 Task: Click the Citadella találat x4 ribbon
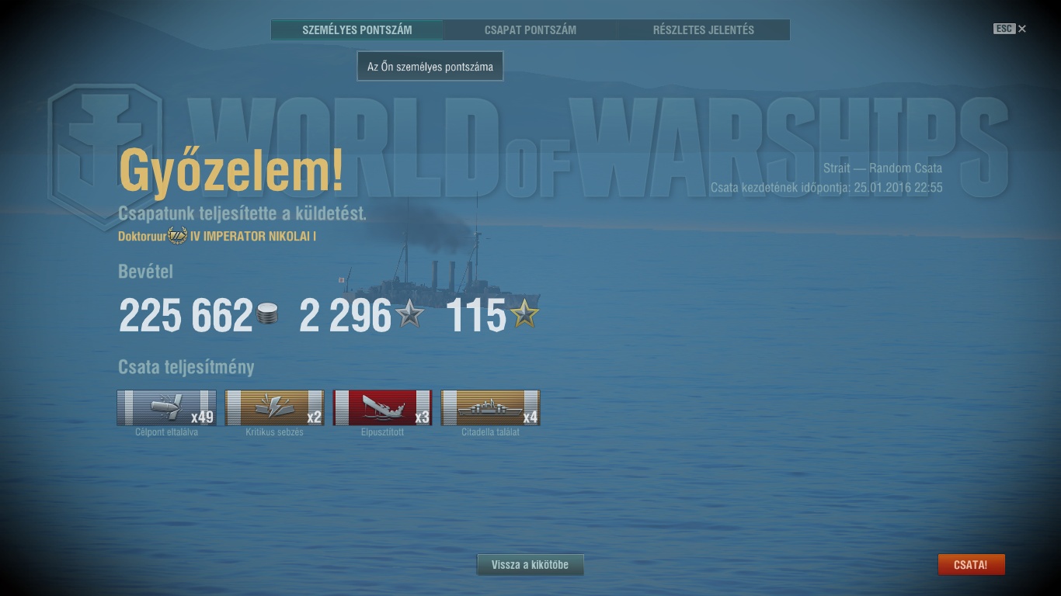(491, 408)
